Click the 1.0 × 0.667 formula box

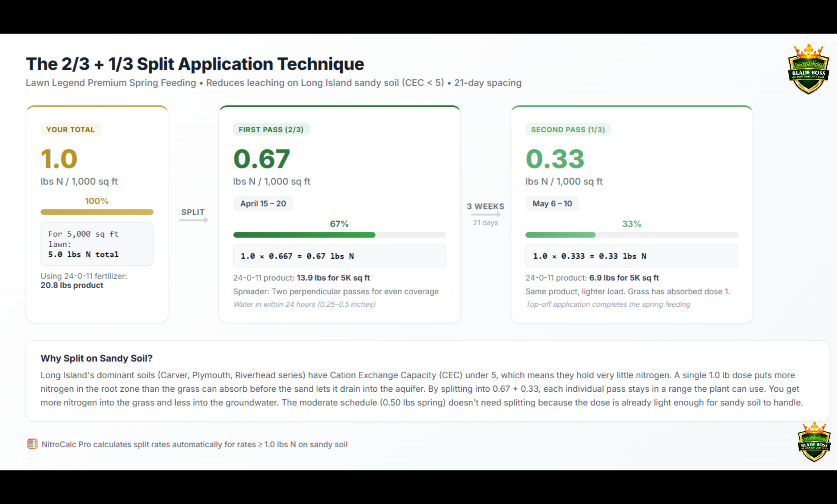pos(339,256)
